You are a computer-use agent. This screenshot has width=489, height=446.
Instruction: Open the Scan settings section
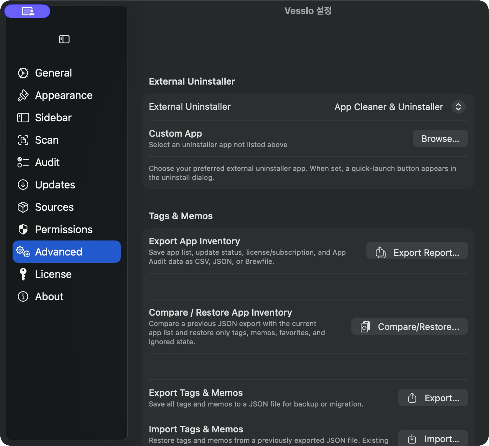coord(67,140)
